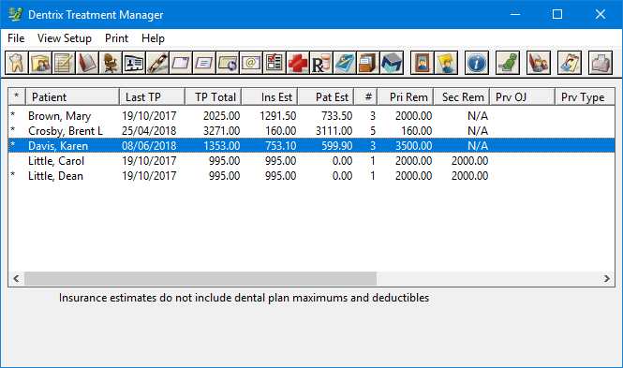Open the View Setup menu
This screenshot has width=623, height=368.
[x=65, y=38]
